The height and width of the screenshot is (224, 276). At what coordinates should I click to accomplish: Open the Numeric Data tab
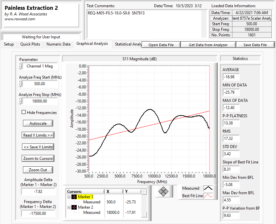coord(58,44)
